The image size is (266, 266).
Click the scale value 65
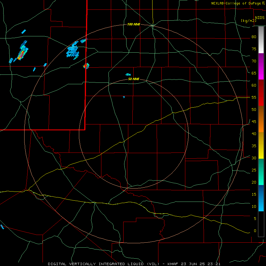tap(254, 73)
